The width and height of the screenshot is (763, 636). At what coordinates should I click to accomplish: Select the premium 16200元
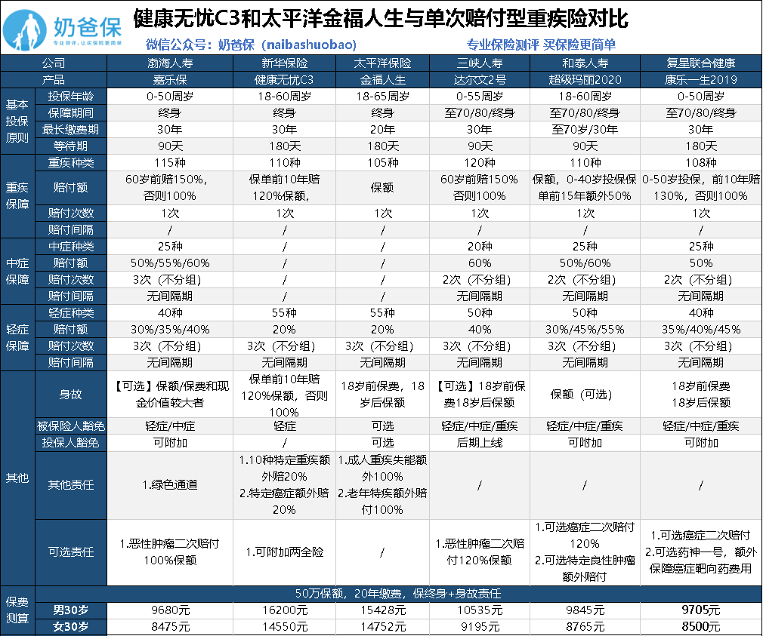pyautogui.click(x=285, y=610)
